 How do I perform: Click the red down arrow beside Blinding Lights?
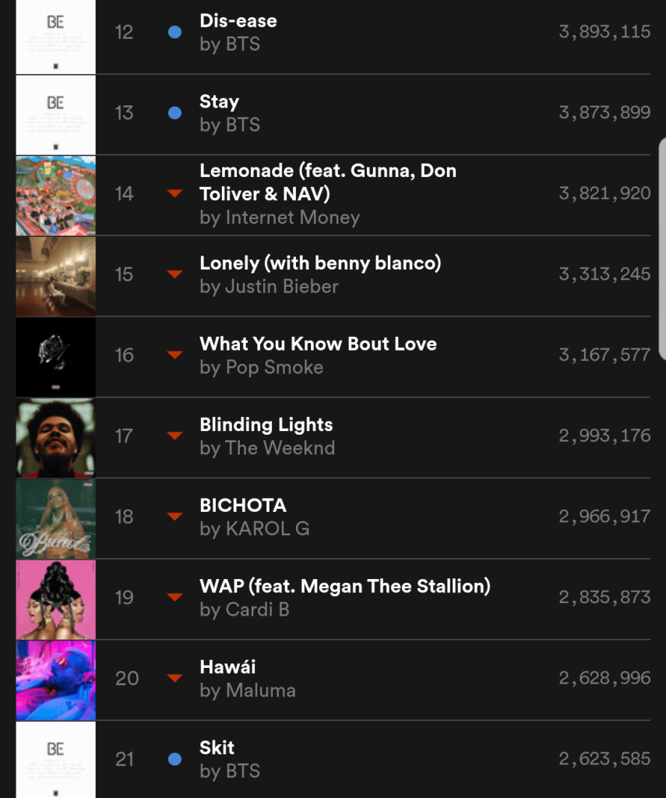click(x=175, y=436)
